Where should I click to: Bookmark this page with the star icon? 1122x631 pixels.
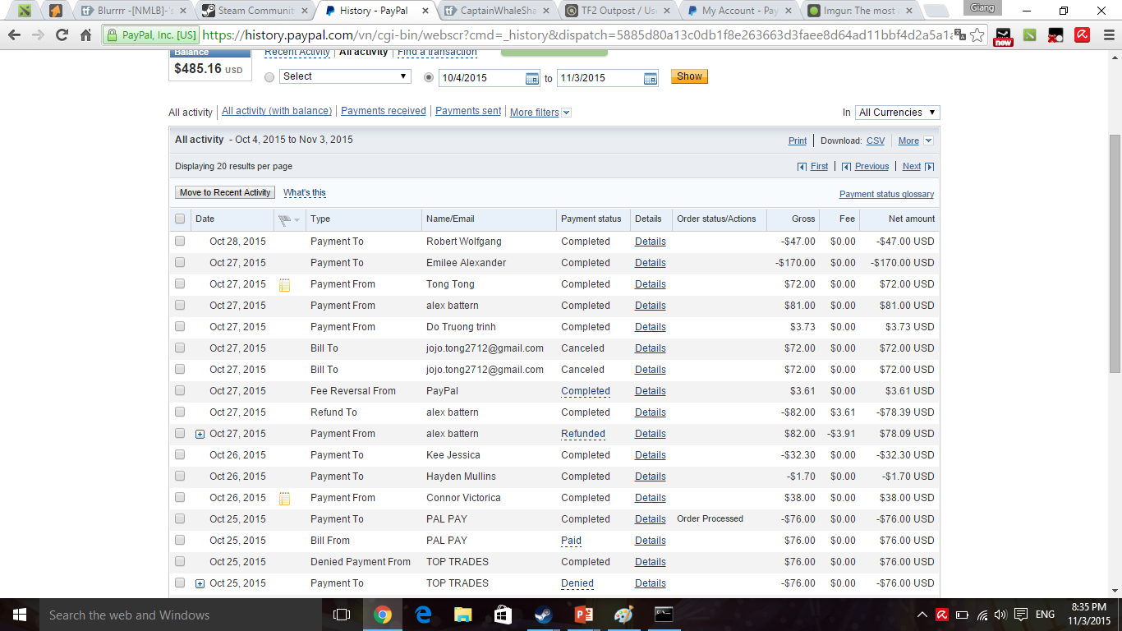[x=977, y=35]
